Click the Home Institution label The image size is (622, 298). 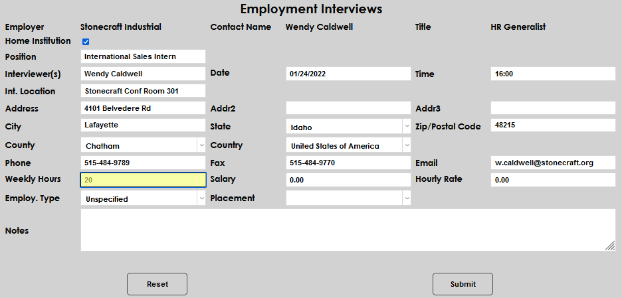38,41
